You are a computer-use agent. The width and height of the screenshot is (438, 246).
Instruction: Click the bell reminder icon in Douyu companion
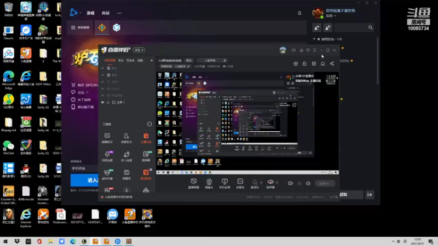(322, 63)
